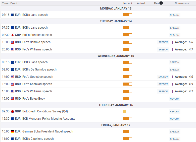Click the Event column header
Viewport: 196px width, 142px height.
coord(14,3)
